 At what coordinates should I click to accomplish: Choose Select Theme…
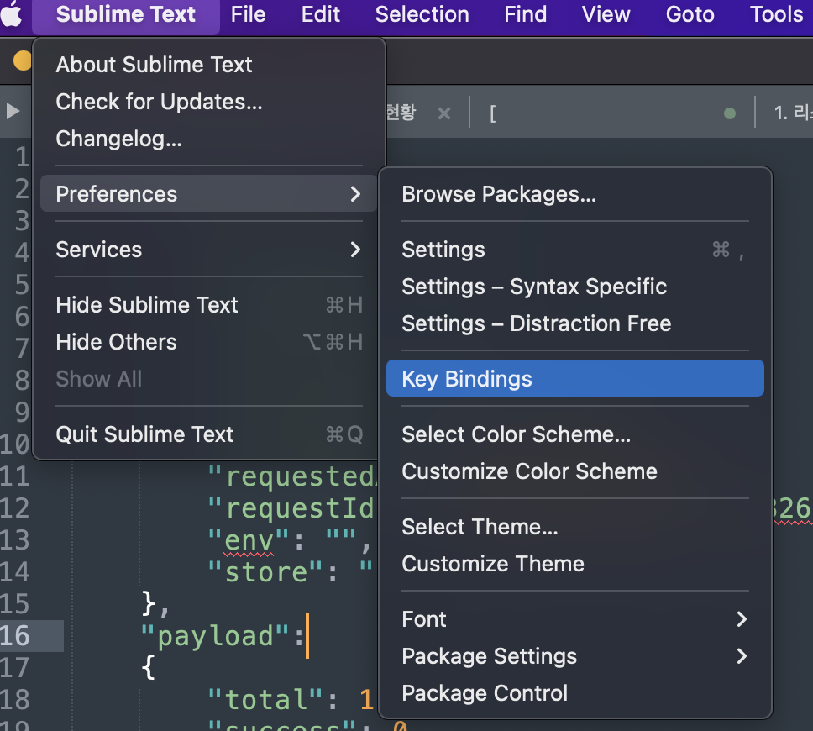point(575,527)
